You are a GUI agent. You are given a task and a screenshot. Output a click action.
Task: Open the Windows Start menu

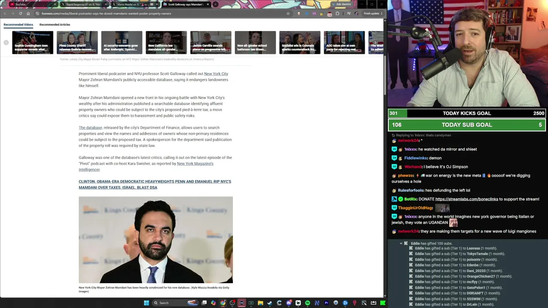(x=146, y=303)
